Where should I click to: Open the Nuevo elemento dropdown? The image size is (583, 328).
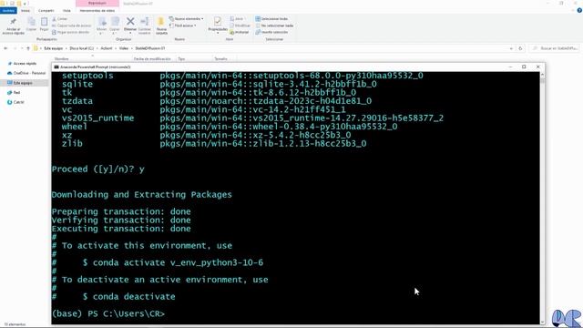[x=186, y=18]
